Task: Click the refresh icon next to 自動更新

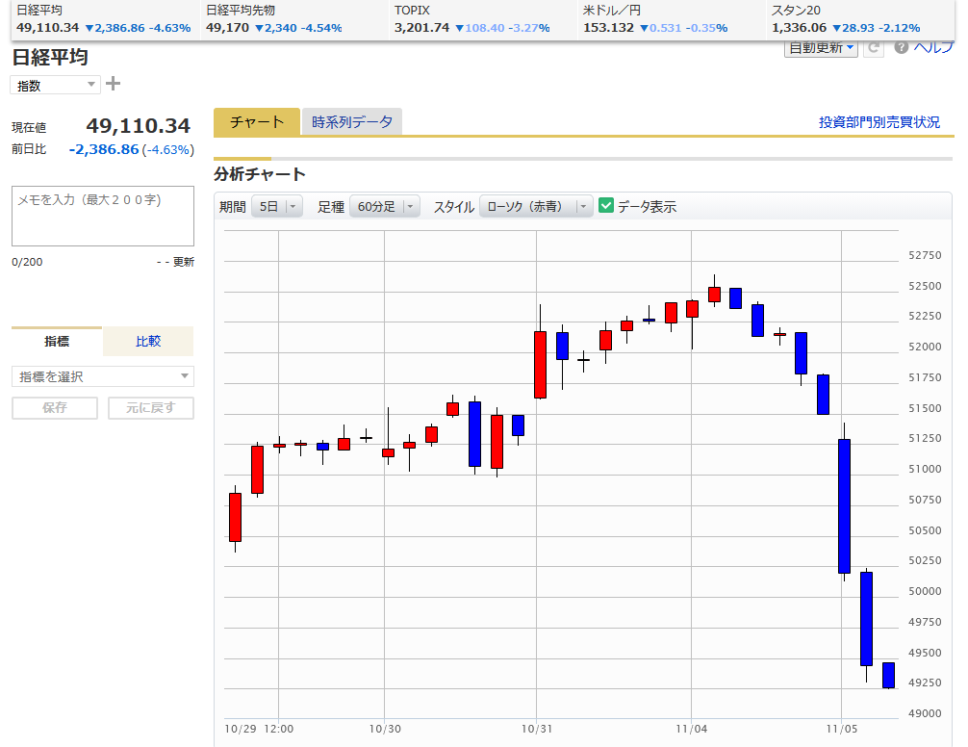Action: pyautogui.click(x=874, y=48)
